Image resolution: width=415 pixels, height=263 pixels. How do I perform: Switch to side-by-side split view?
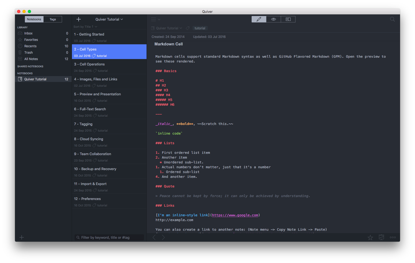(288, 19)
